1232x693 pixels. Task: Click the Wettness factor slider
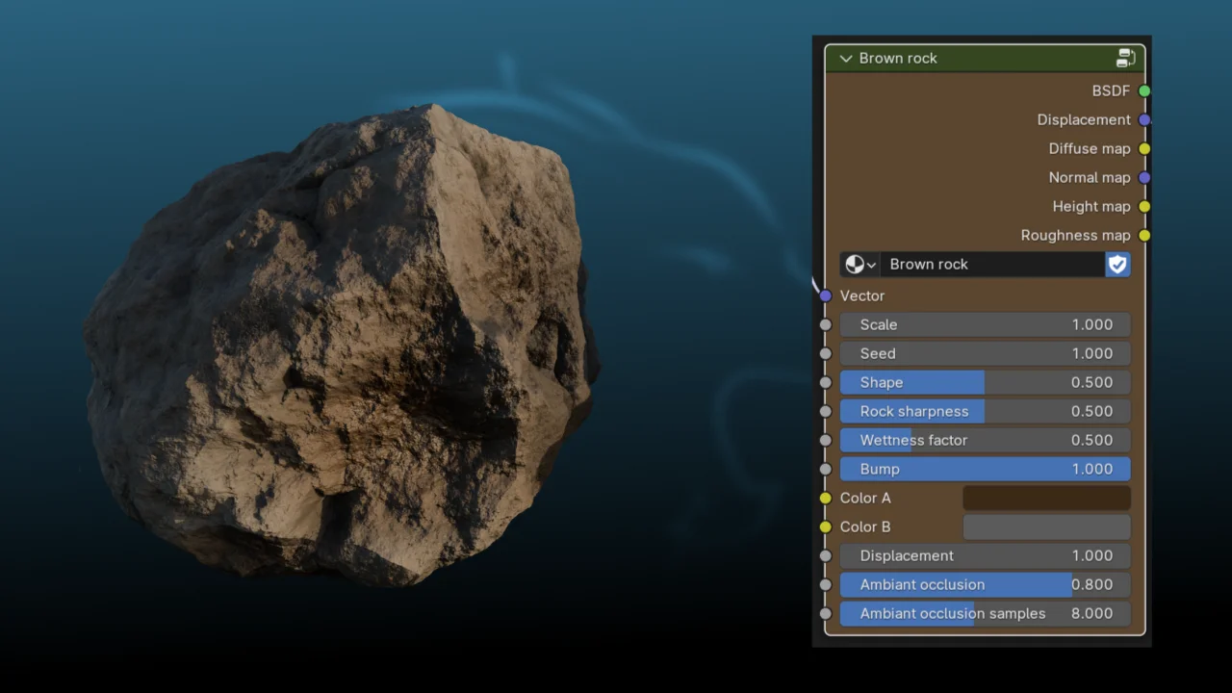pyautogui.click(x=986, y=440)
